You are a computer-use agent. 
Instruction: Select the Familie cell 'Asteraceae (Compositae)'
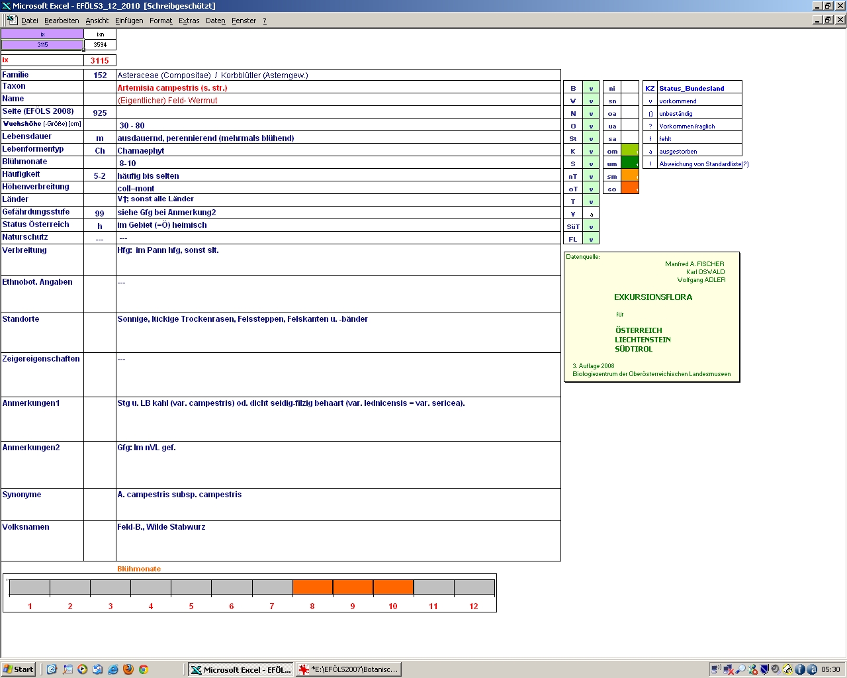click(x=338, y=75)
